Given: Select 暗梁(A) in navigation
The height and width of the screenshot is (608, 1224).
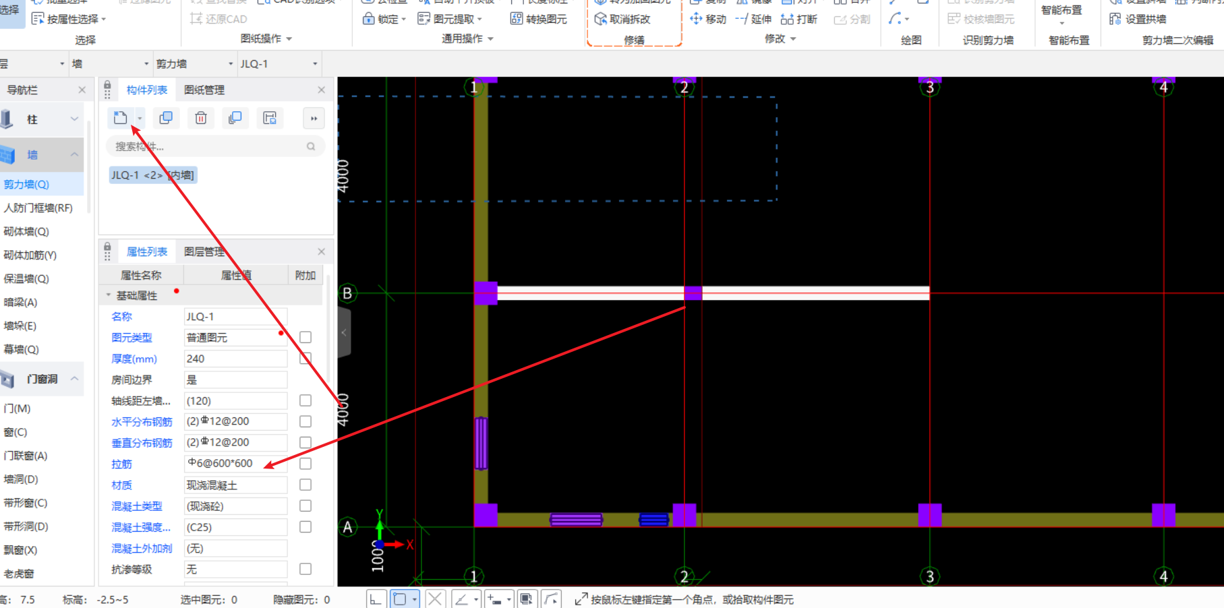Looking at the screenshot, I should pos(21,302).
